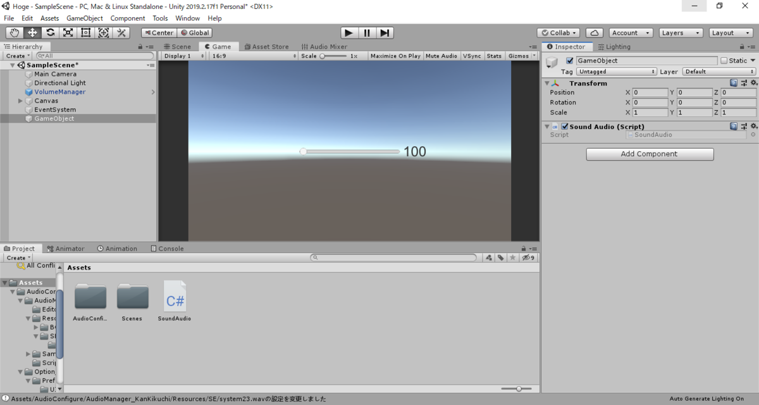This screenshot has width=759, height=405.
Task: Select the Scale tool in toolbar
Action: [68, 33]
